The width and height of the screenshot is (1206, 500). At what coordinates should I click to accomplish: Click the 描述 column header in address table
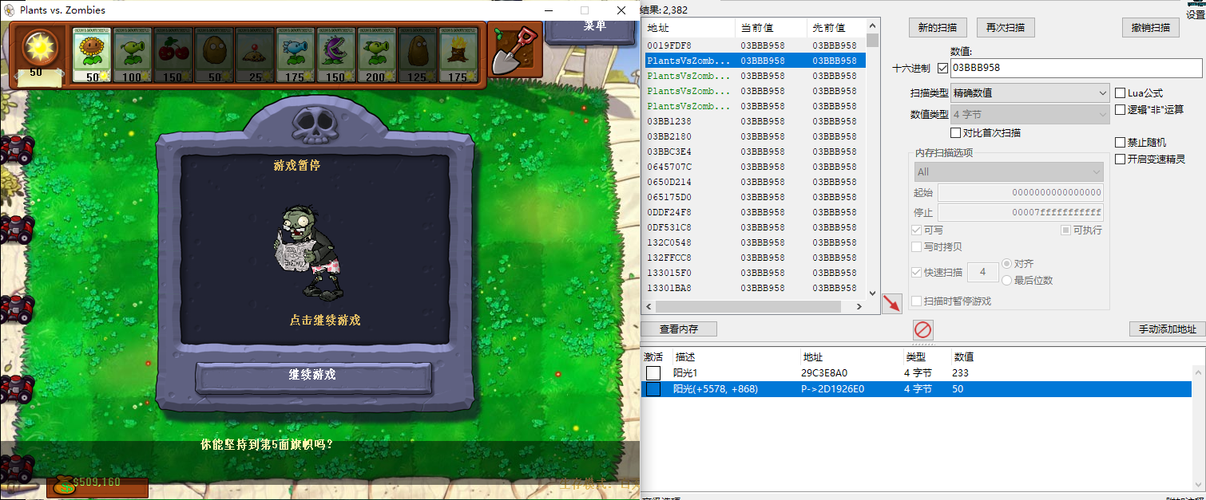click(x=736, y=357)
